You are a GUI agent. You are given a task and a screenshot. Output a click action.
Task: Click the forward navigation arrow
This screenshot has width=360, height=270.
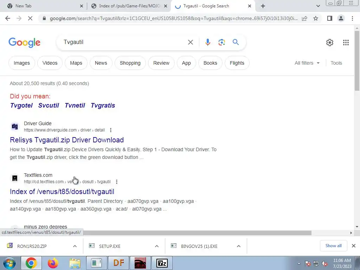coord(19,18)
